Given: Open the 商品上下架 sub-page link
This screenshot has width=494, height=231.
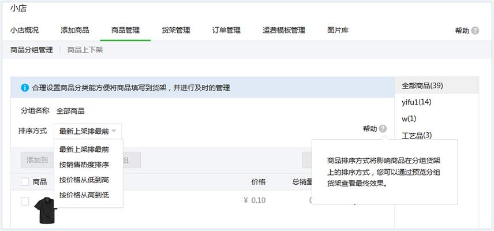Looking at the screenshot, I should point(85,50).
